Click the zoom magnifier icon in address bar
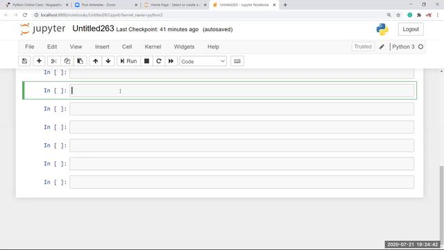This screenshot has width=444, height=250. pos(389,15)
